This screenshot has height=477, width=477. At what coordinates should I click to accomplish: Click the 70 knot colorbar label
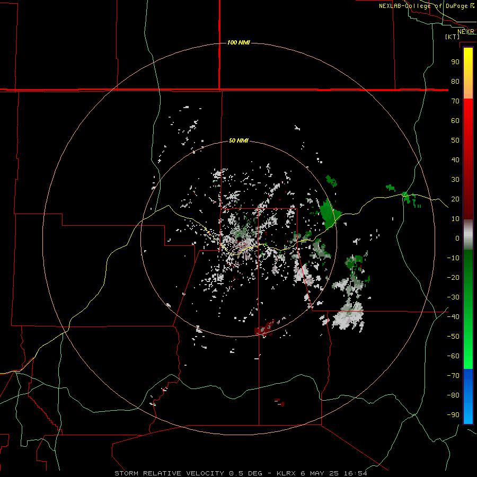click(x=455, y=101)
